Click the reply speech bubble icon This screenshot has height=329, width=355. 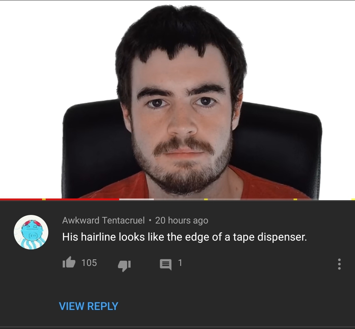[165, 264]
